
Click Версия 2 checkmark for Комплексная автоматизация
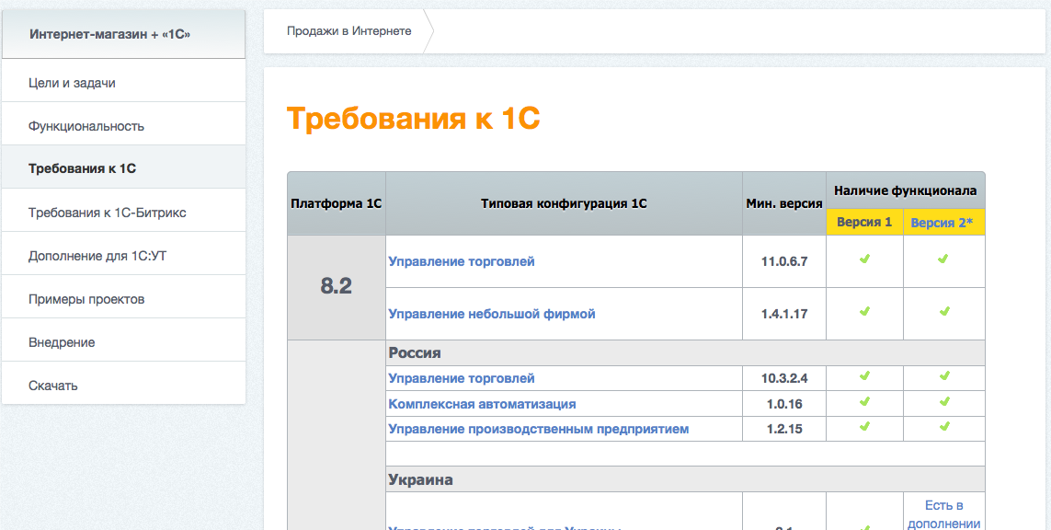pyautogui.click(x=944, y=401)
